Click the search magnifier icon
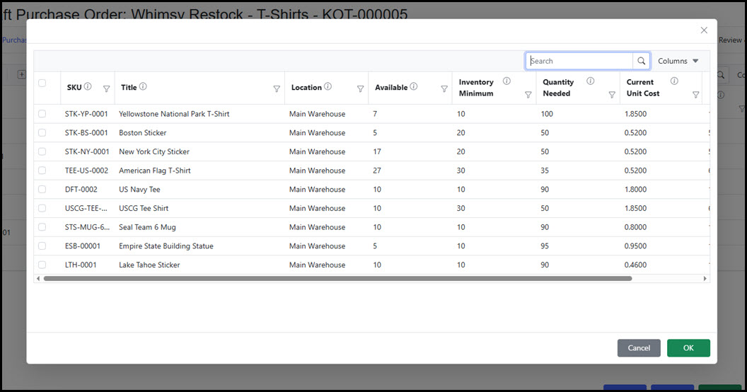The image size is (747, 392). [x=641, y=61]
